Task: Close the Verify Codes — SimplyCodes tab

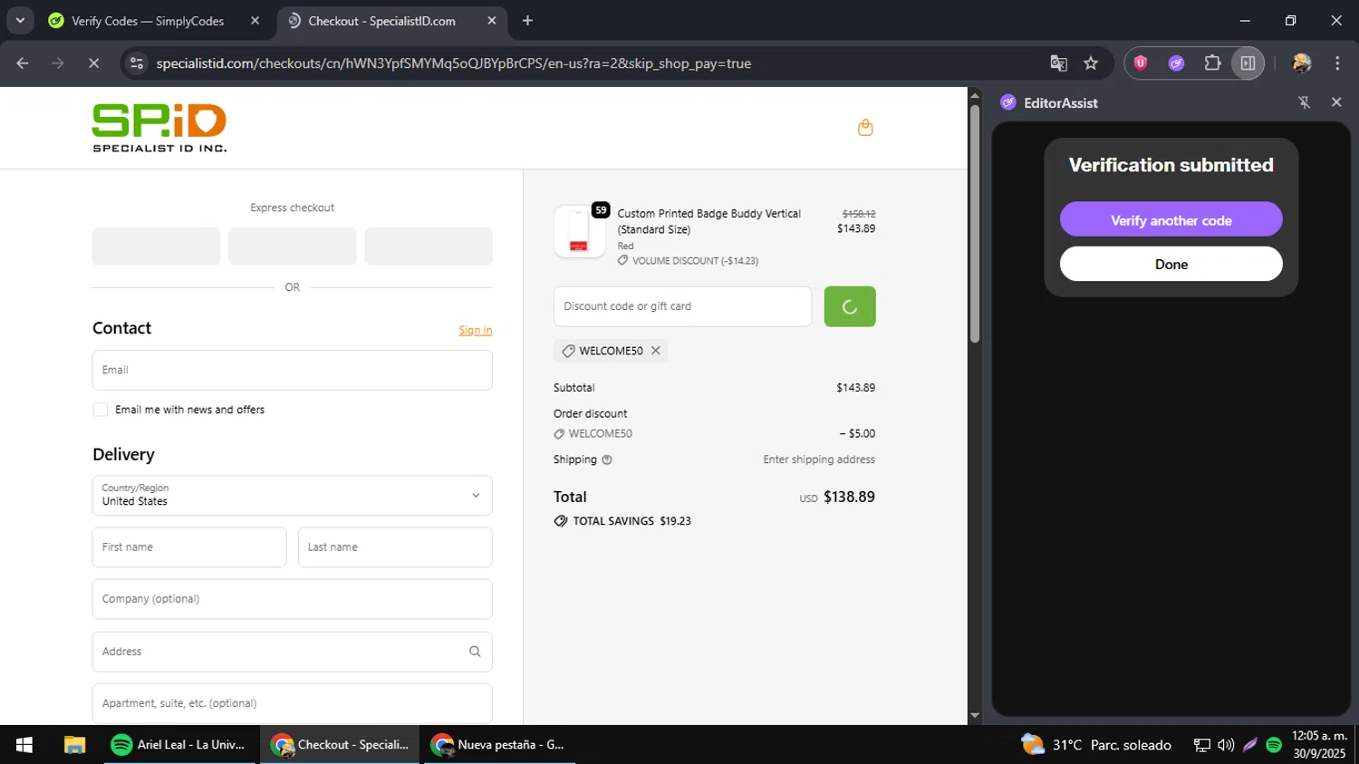Action: [255, 21]
